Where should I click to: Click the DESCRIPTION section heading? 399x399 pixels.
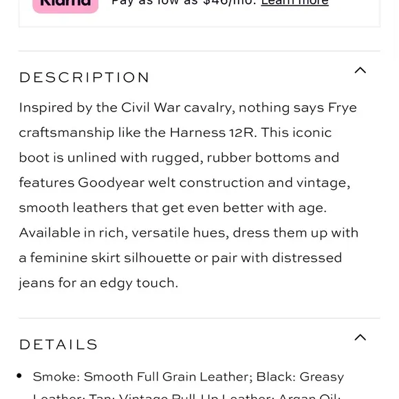pyautogui.click(x=84, y=77)
